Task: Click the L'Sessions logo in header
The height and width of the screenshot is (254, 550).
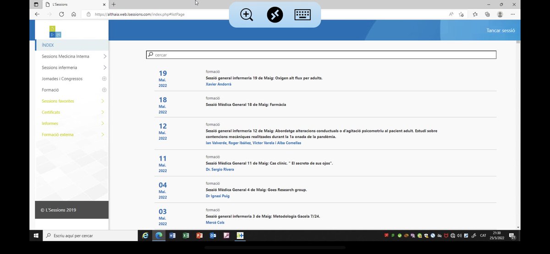Action: 55,31
